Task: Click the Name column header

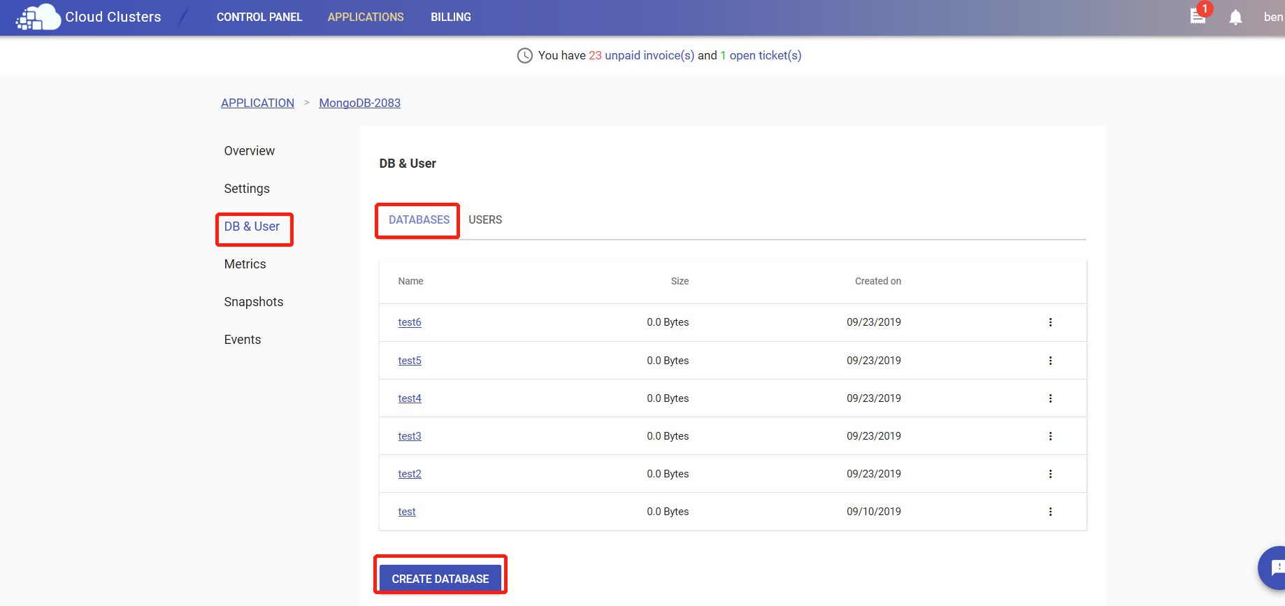Action: pos(410,281)
